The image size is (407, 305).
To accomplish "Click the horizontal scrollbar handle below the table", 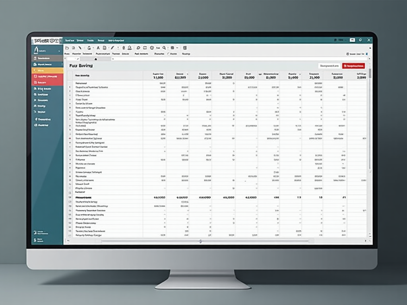I will [x=200, y=241].
